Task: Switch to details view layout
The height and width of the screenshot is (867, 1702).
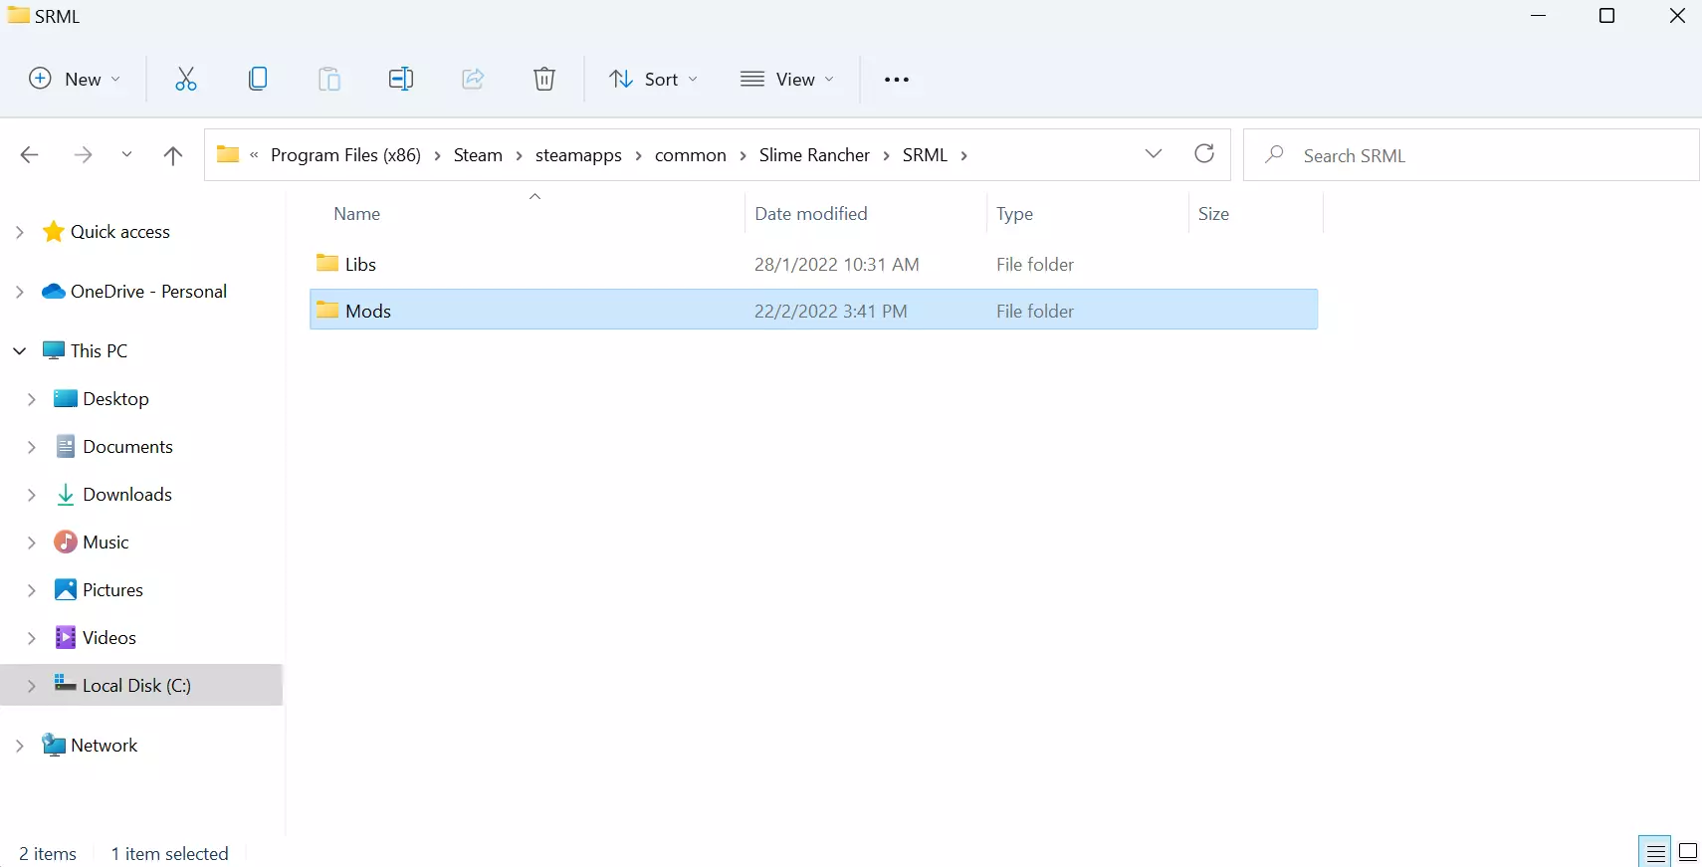Action: coord(1655,852)
